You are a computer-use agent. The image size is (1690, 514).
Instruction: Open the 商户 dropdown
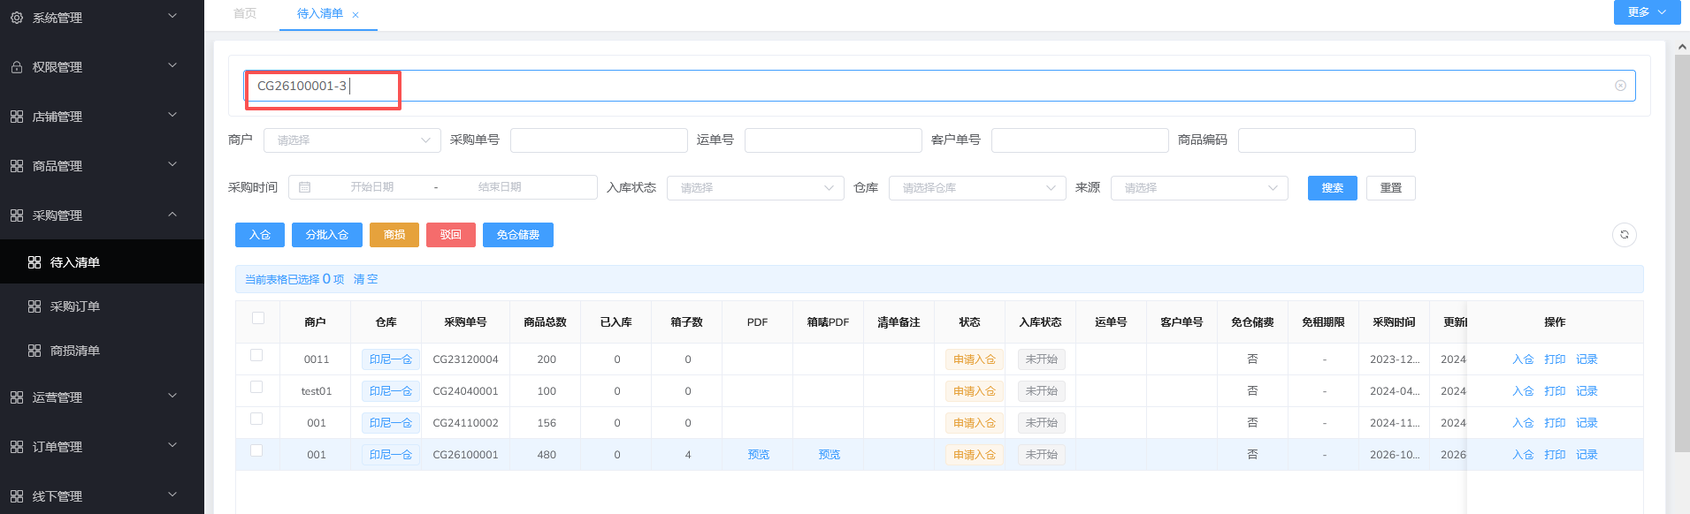352,140
